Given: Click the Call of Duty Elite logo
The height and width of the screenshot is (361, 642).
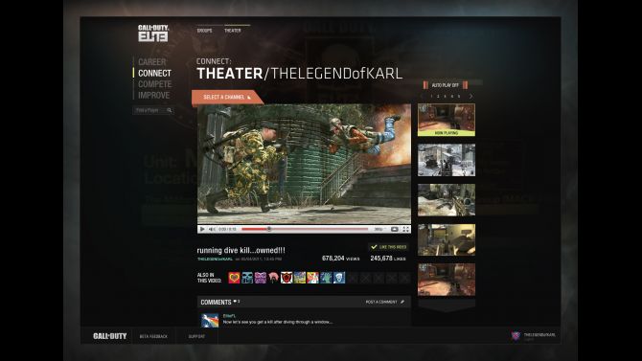Looking at the screenshot, I should [153, 34].
